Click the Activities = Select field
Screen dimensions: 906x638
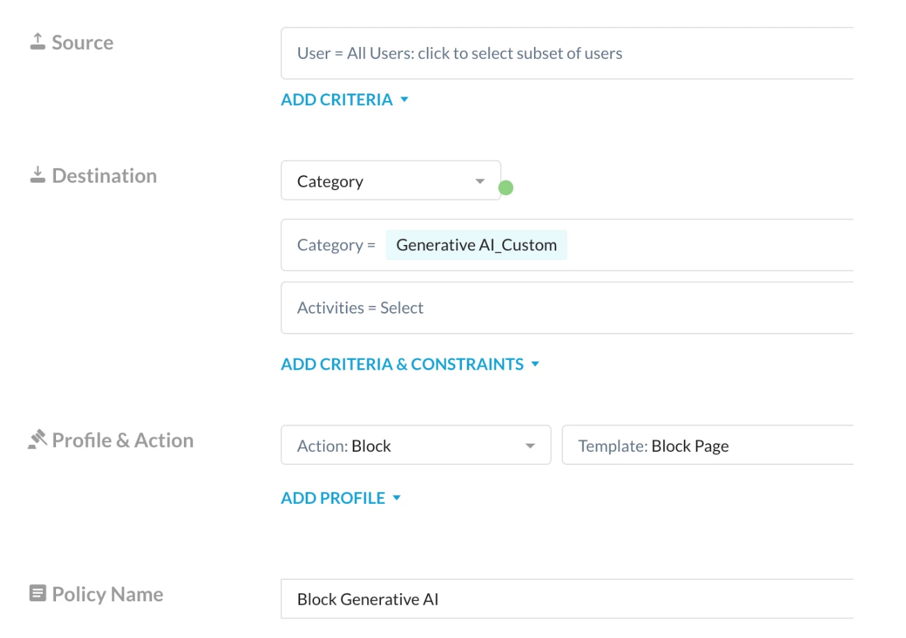pyautogui.click(x=567, y=308)
